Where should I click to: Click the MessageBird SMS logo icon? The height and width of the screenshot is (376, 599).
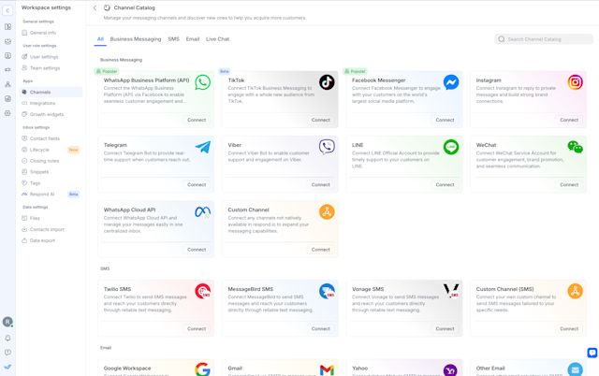tap(327, 291)
